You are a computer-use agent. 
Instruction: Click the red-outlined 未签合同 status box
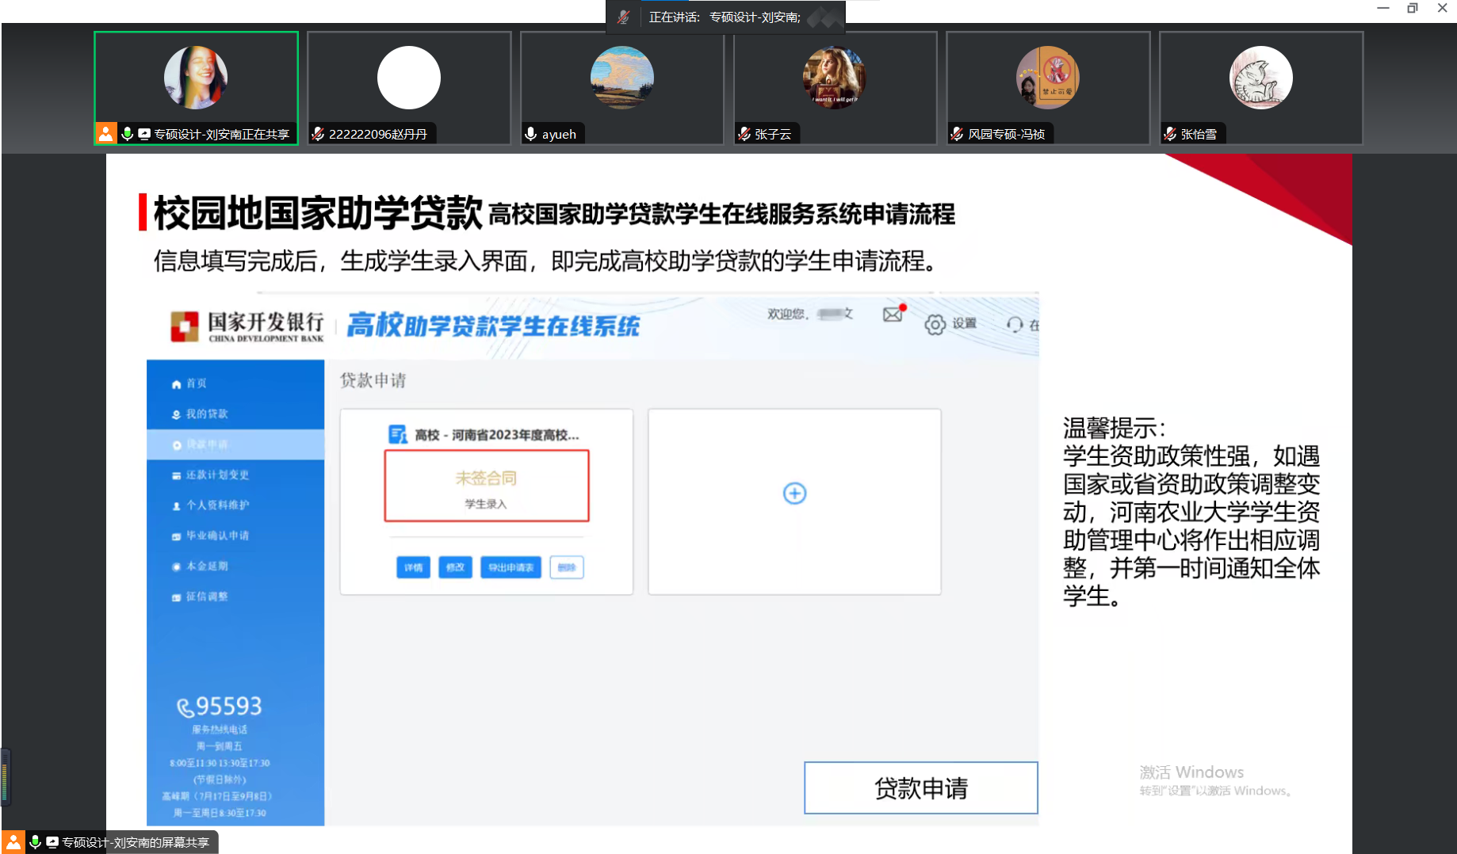(486, 486)
